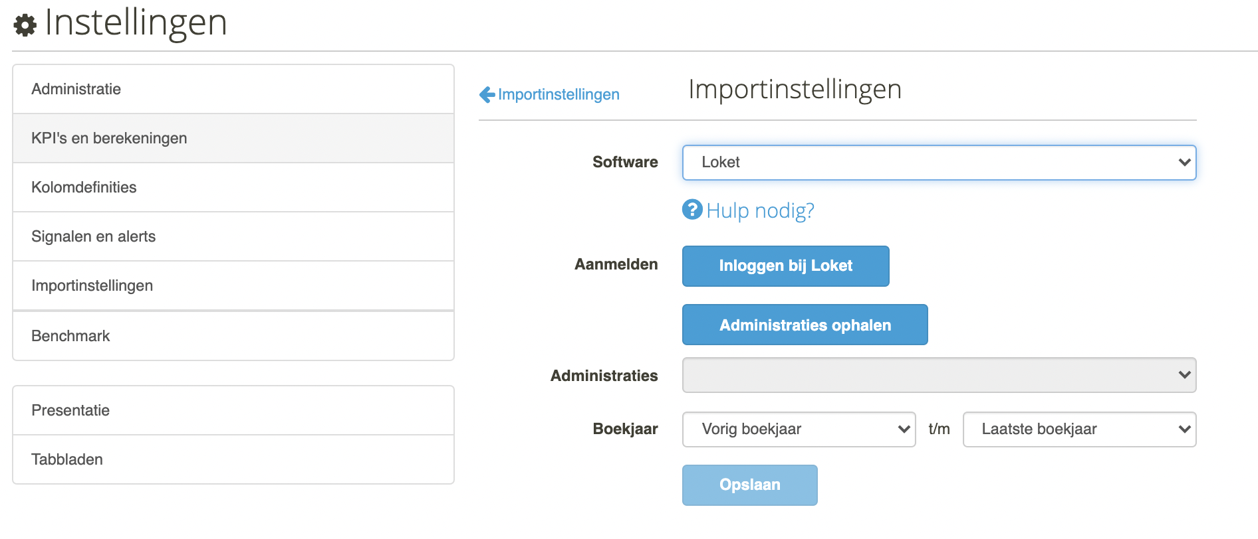Open the Vorig boekjaar dropdown
The height and width of the screenshot is (539, 1258).
[x=799, y=429]
